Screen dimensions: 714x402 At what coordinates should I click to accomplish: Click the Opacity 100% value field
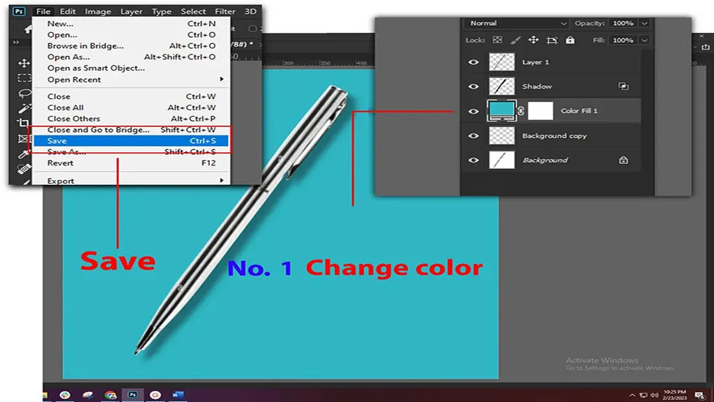[x=623, y=23]
